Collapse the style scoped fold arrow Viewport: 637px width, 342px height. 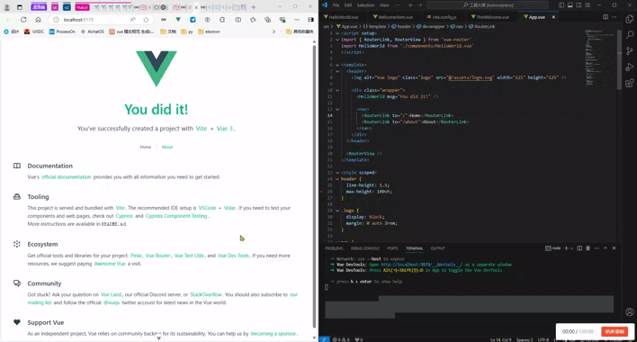337,173
